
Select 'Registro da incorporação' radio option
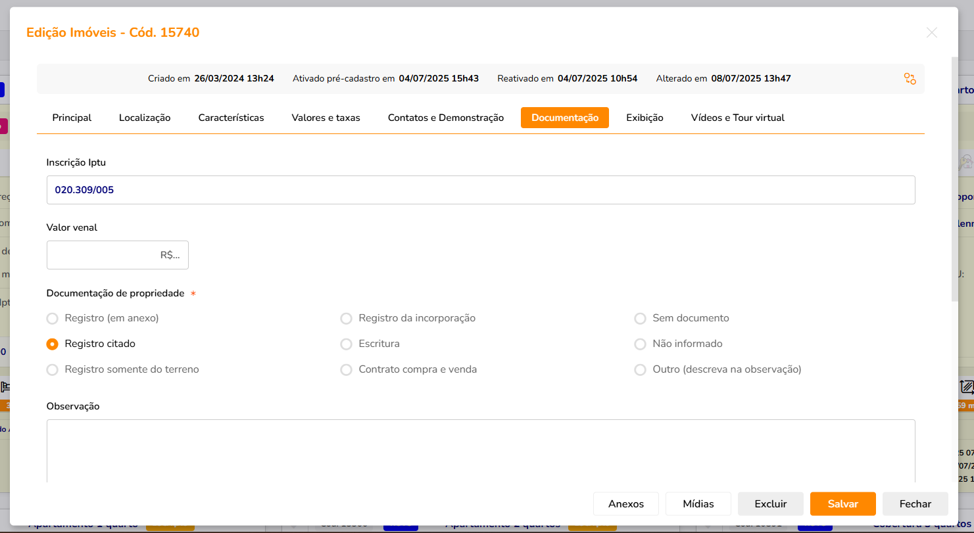point(346,319)
